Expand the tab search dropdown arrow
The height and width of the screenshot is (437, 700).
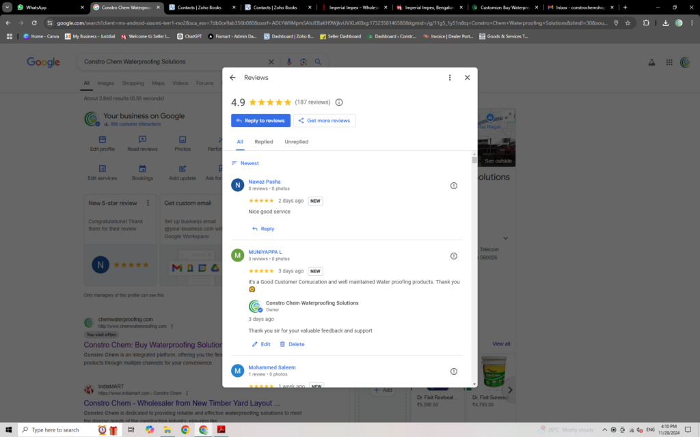click(x=7, y=8)
